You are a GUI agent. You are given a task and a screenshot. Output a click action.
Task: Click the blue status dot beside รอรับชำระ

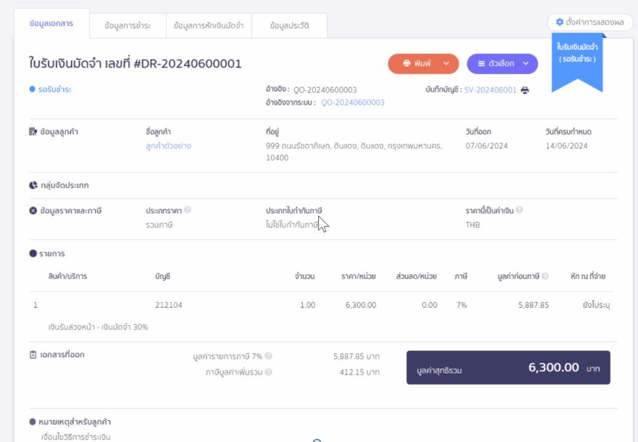pyautogui.click(x=32, y=89)
